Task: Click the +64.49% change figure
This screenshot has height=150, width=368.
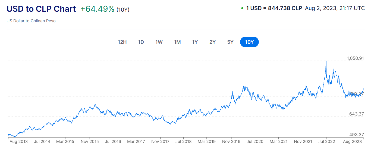Action: coord(97,9)
